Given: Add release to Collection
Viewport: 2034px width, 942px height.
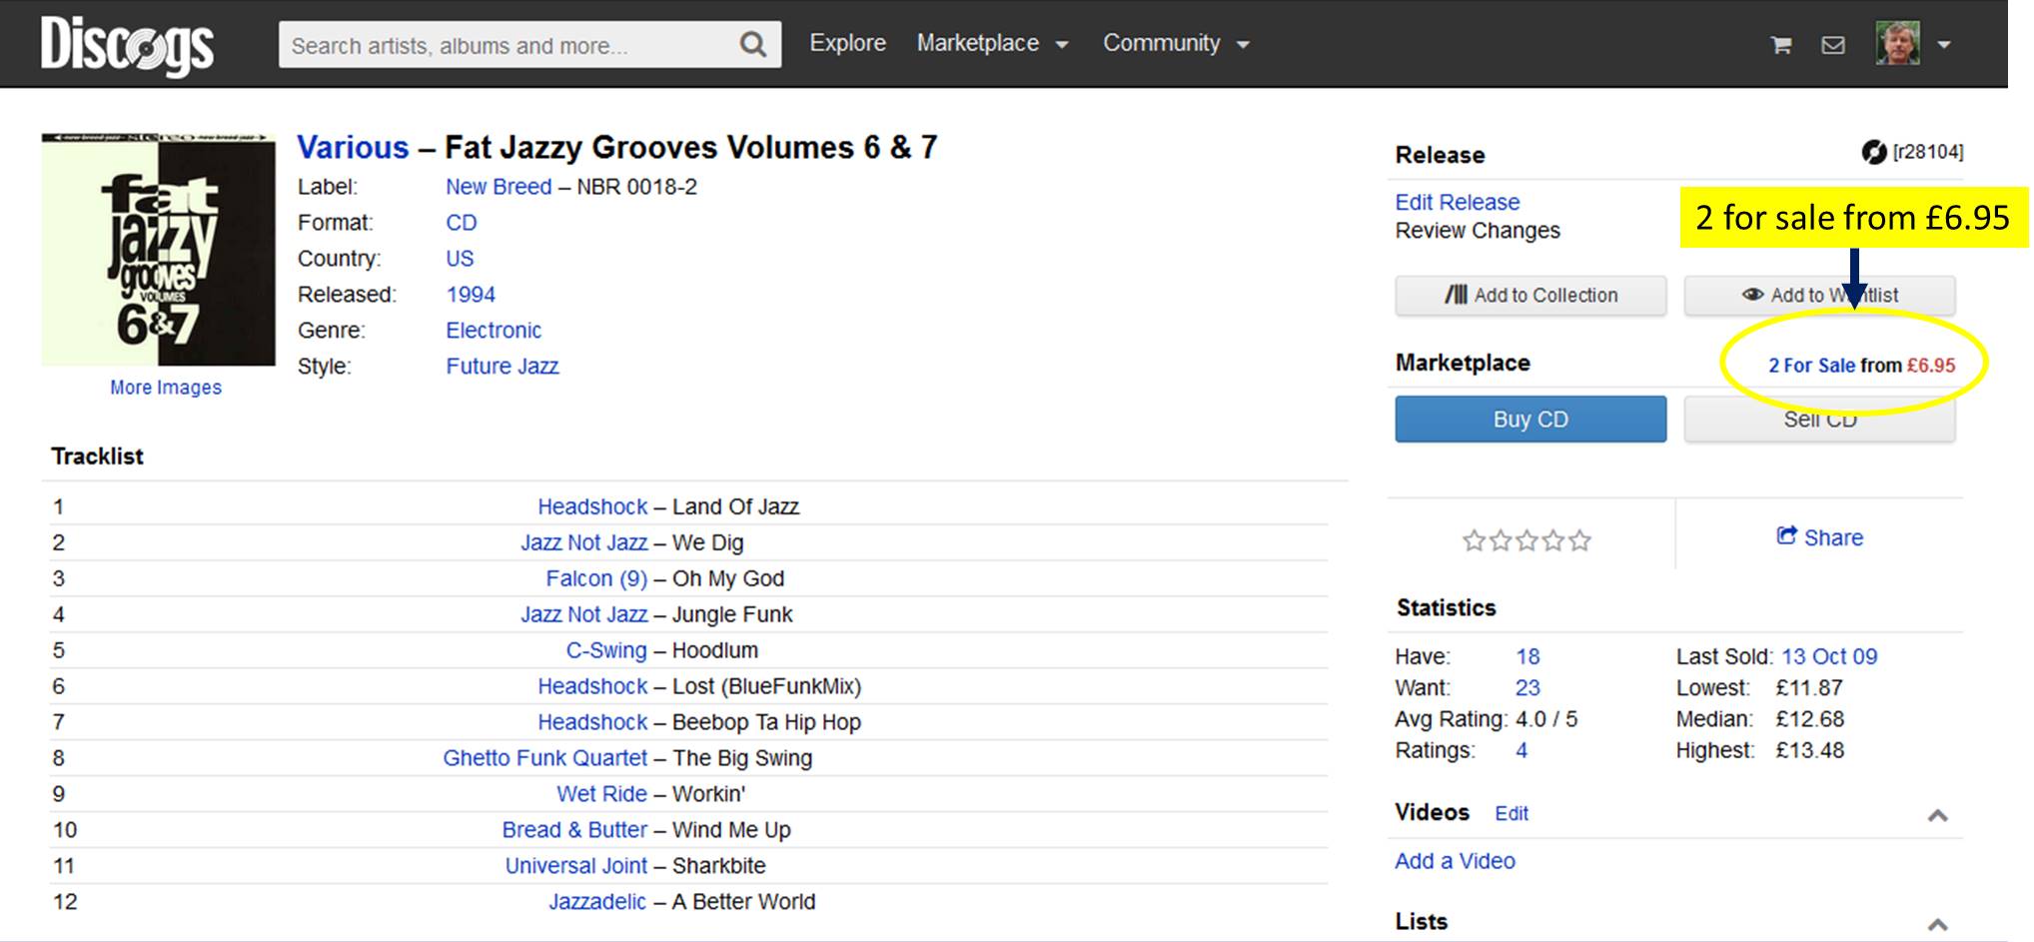Looking at the screenshot, I should [x=1530, y=296].
